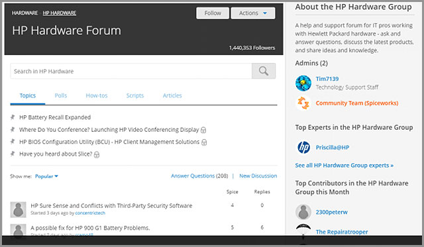The width and height of the screenshot is (424, 247).
Task: Click the HP HARDWARE breadcrumb link
Action: 60,13
